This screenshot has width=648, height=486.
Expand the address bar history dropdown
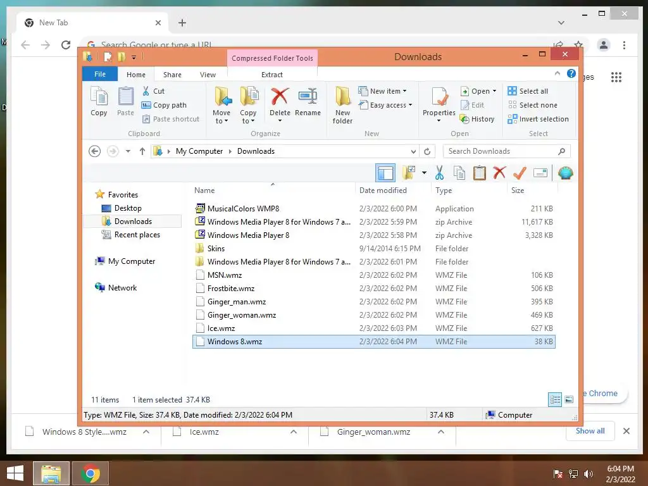coord(413,151)
